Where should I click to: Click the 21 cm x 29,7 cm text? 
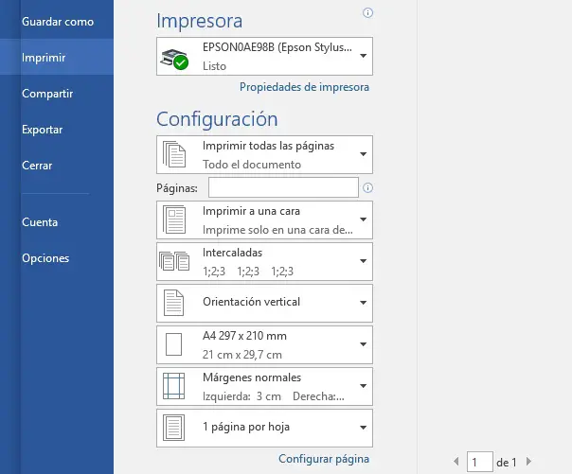coord(242,355)
